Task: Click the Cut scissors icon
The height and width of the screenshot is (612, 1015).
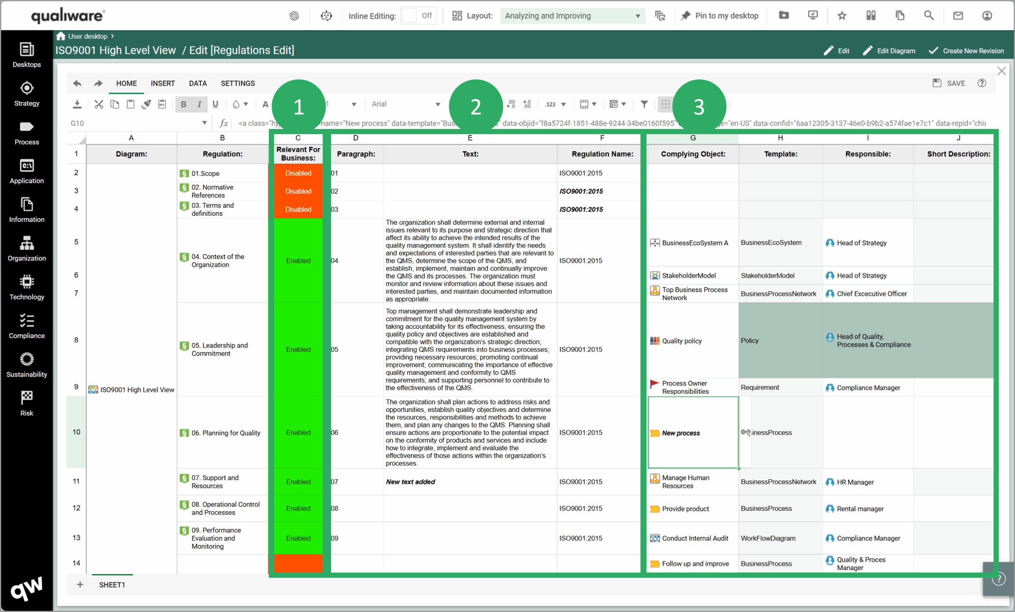Action: (98, 104)
